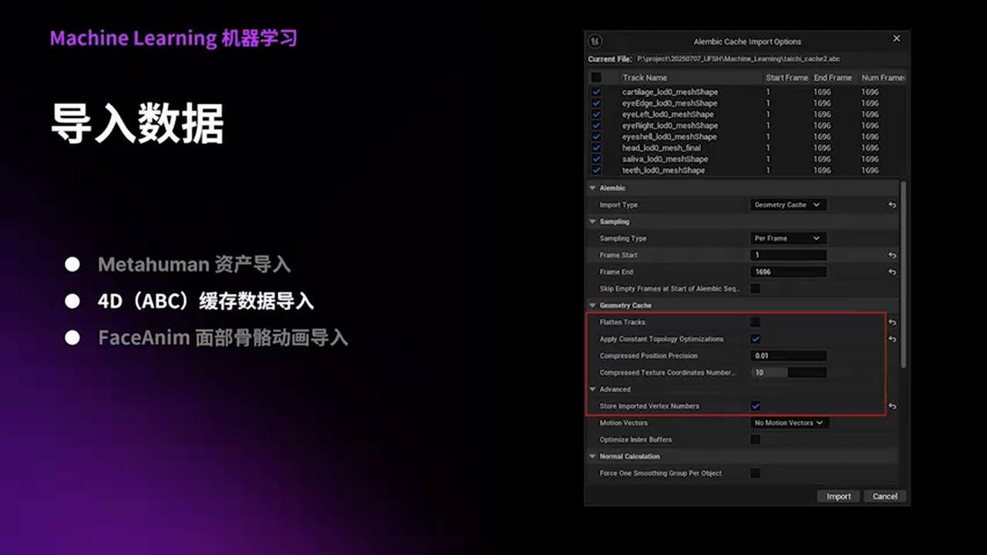Click the Cancel button
Viewport: 987px width, 555px height.
tap(884, 496)
